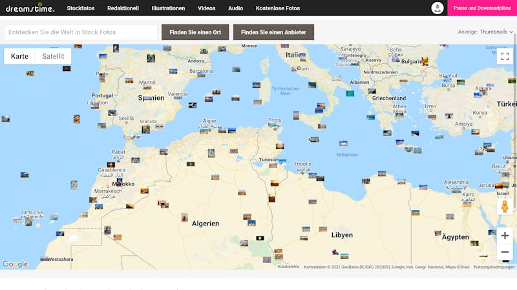
Task: Open photo thumbnail near Kairo
Action: click(467, 204)
